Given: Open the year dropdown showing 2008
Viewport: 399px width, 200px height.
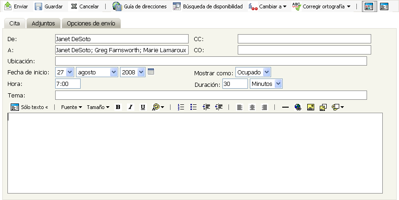Looking at the screenshot, I should click(x=133, y=72).
